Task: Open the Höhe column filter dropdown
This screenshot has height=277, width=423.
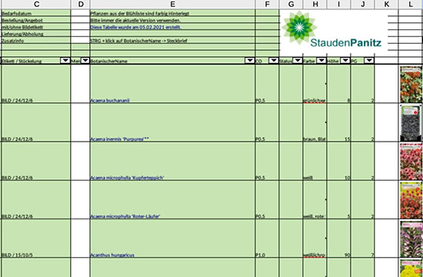Action: [x=345, y=61]
